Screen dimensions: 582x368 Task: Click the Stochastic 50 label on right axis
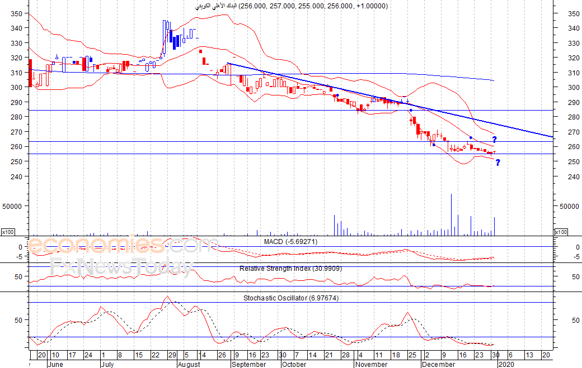click(x=576, y=320)
